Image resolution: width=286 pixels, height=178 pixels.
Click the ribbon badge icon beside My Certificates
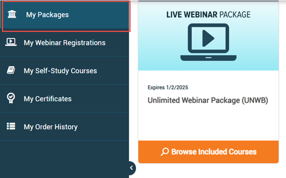point(11,98)
